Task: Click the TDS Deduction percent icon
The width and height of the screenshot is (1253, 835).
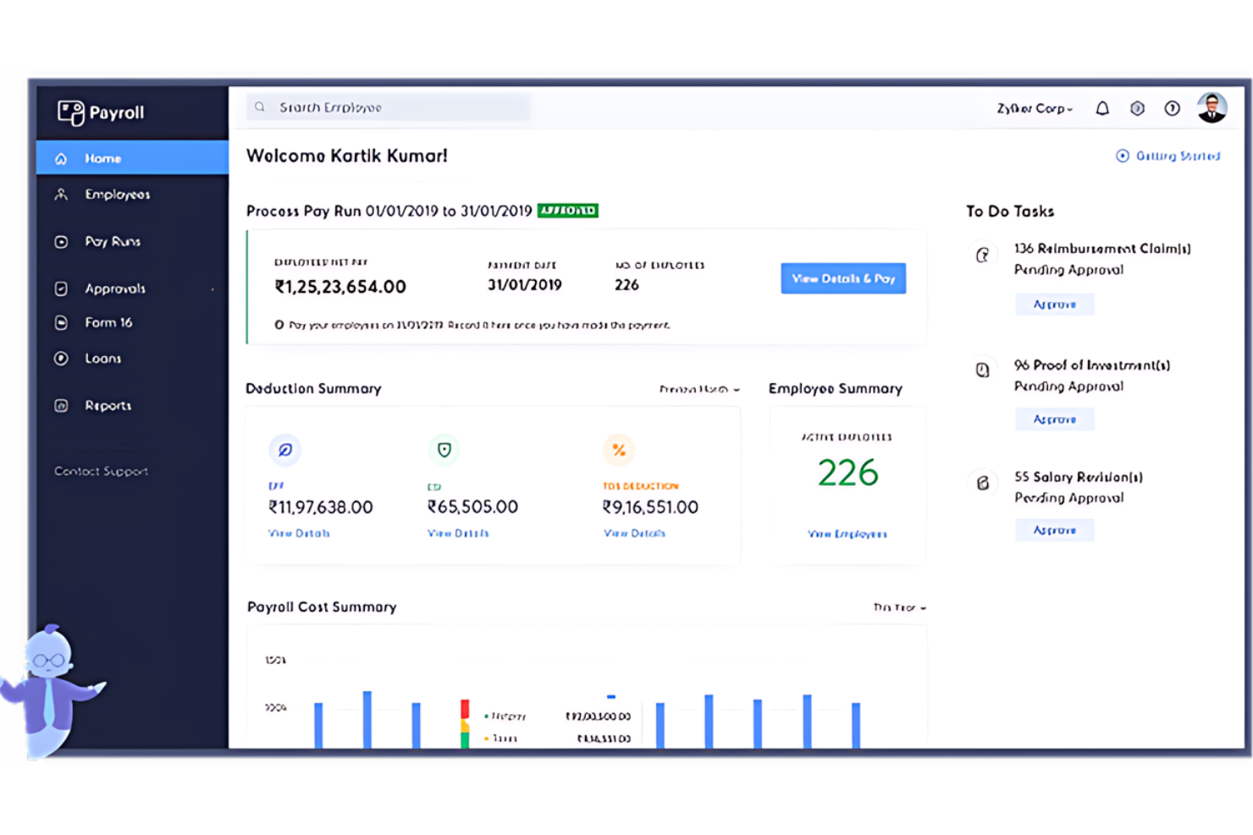Action: tap(619, 450)
